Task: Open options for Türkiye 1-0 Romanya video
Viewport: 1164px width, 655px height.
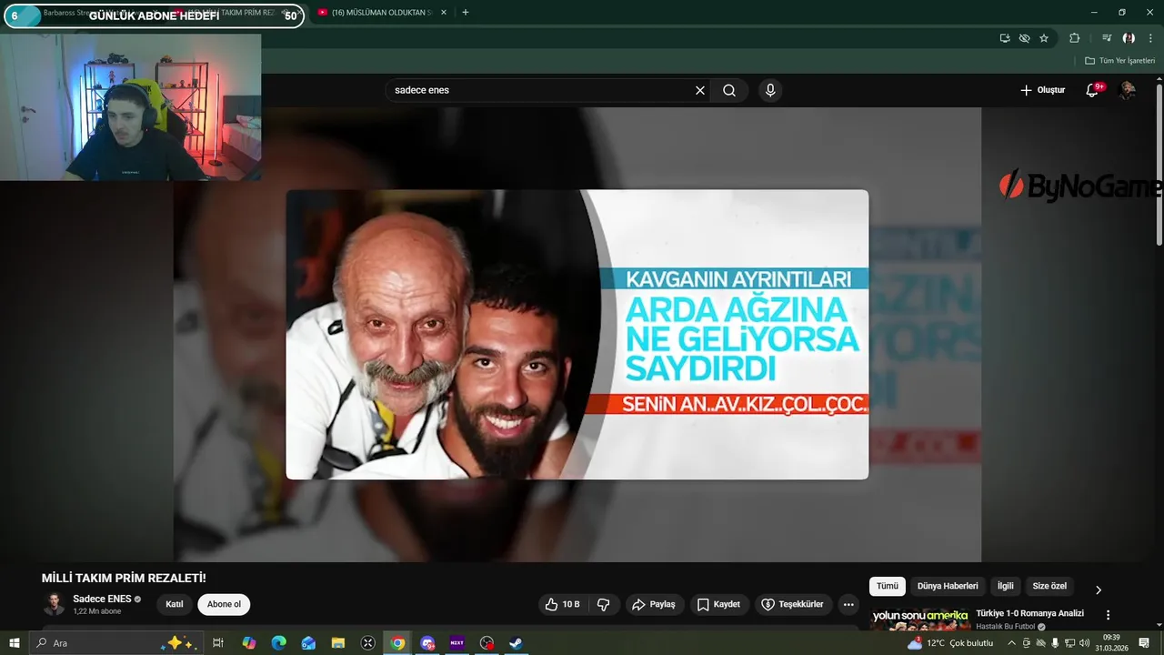Action: tap(1108, 615)
